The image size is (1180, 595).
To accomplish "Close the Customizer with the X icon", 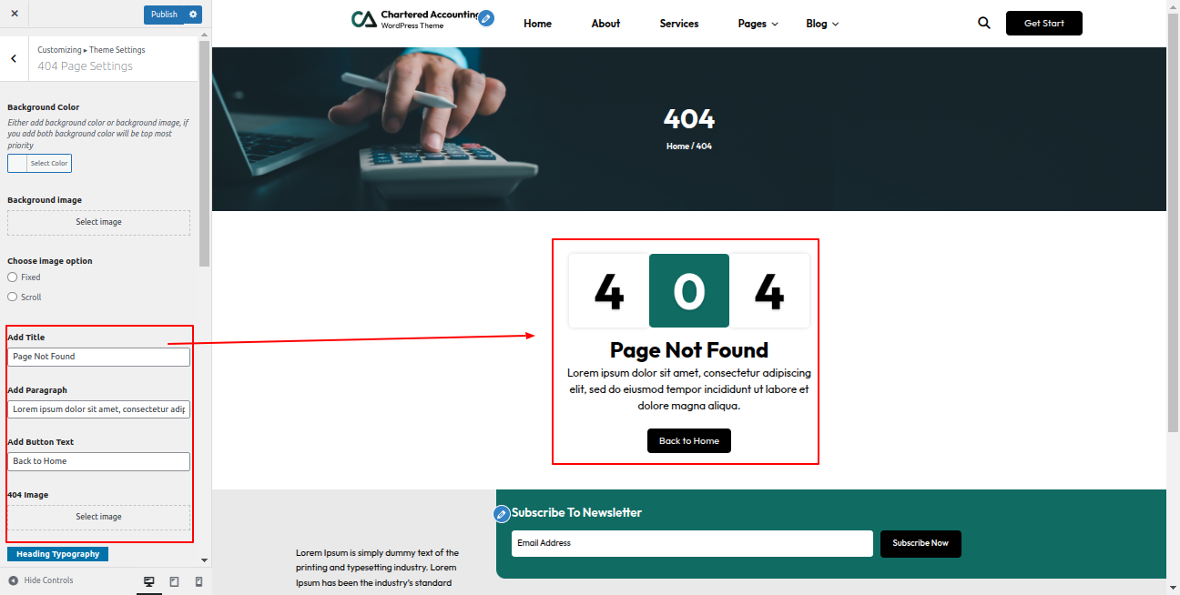I will (x=14, y=14).
